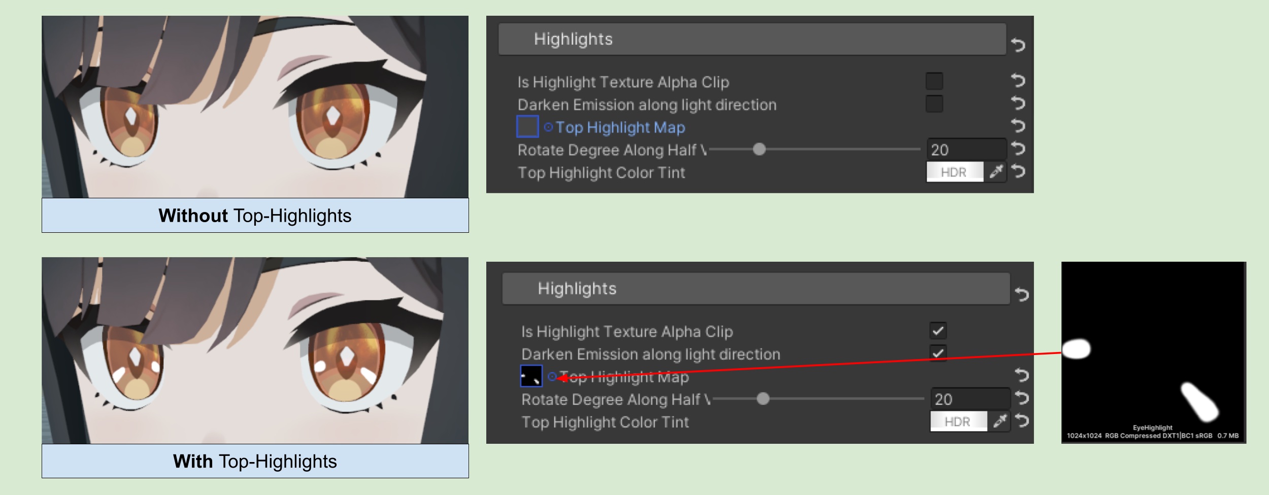Screen dimensions: 1269x495
Task: Enable the unchecked Darken Emission along light direction checkbox
Action: (x=934, y=104)
